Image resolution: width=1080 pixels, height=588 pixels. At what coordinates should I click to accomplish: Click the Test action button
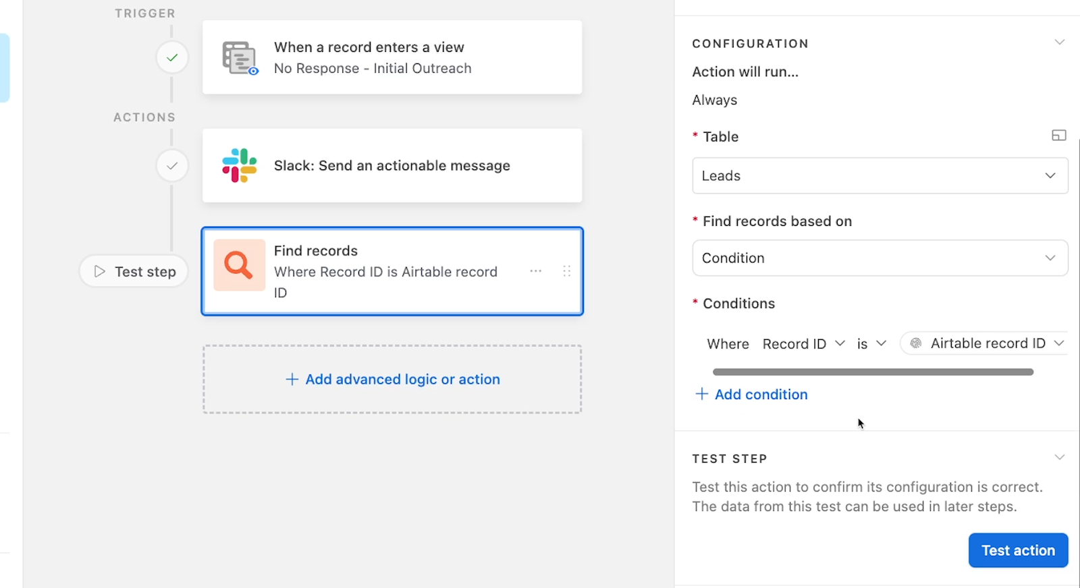[1018, 550]
